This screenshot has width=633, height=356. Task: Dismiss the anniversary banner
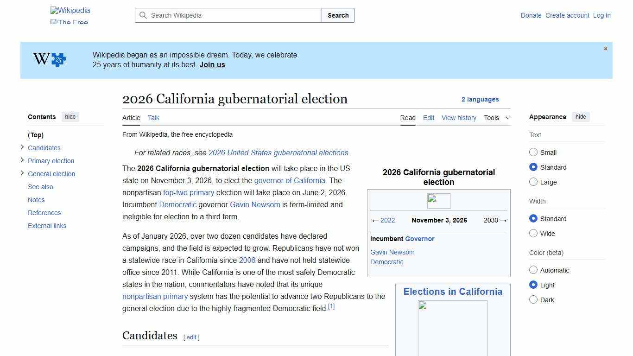pyautogui.click(x=605, y=48)
